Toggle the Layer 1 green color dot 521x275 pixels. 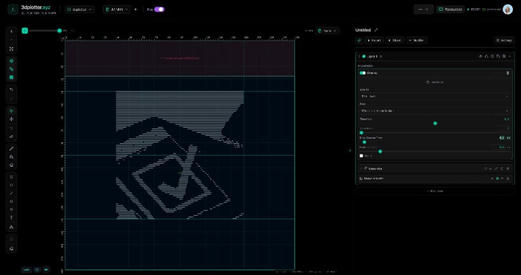tap(364, 56)
